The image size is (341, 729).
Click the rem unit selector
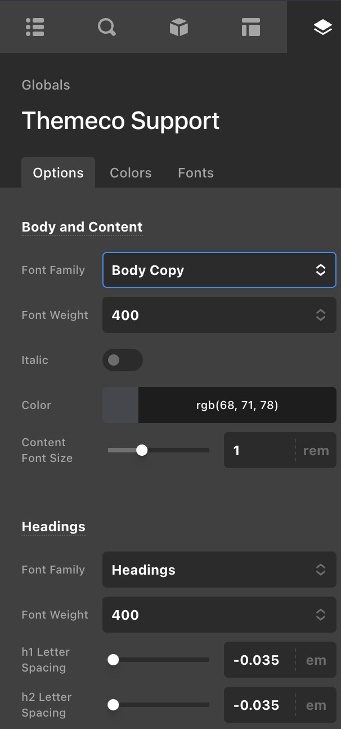(316, 450)
